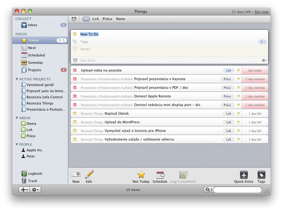283x212 pixels.
Task: Check off Doniesť redukciu mini display port
Action: tap(75, 105)
